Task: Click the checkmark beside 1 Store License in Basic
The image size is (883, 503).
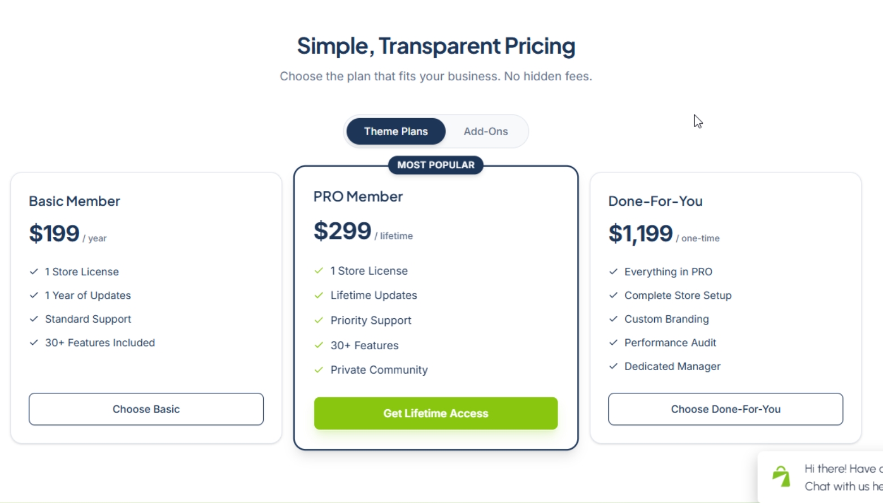Action: (x=33, y=271)
